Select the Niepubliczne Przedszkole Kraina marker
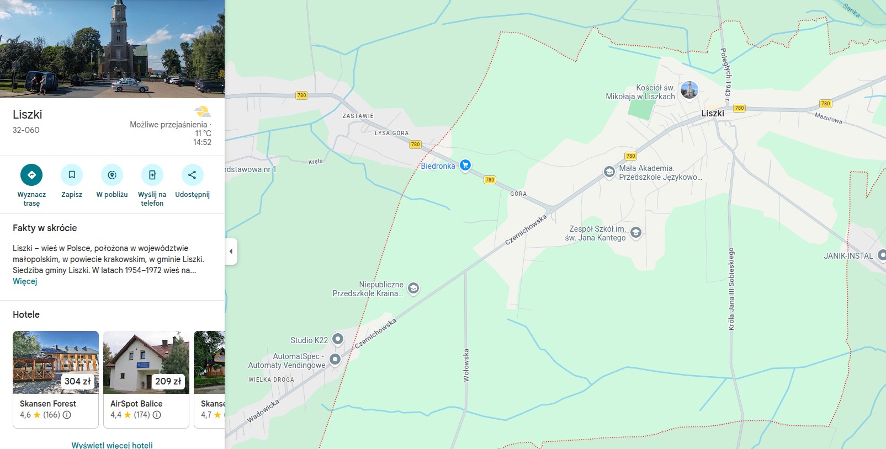This screenshot has width=886, height=449. (x=413, y=288)
